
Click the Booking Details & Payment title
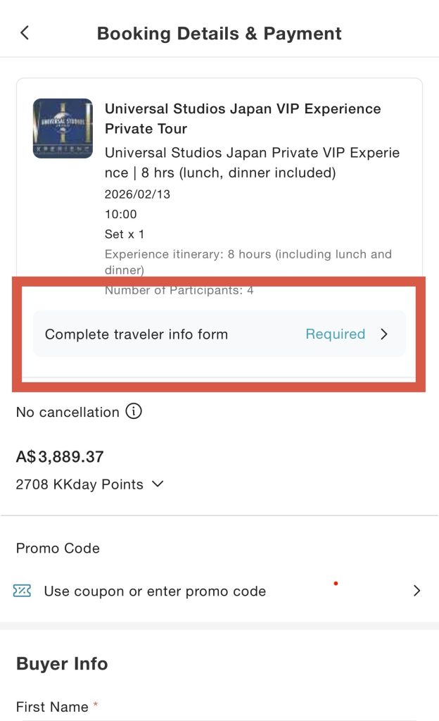(x=219, y=32)
